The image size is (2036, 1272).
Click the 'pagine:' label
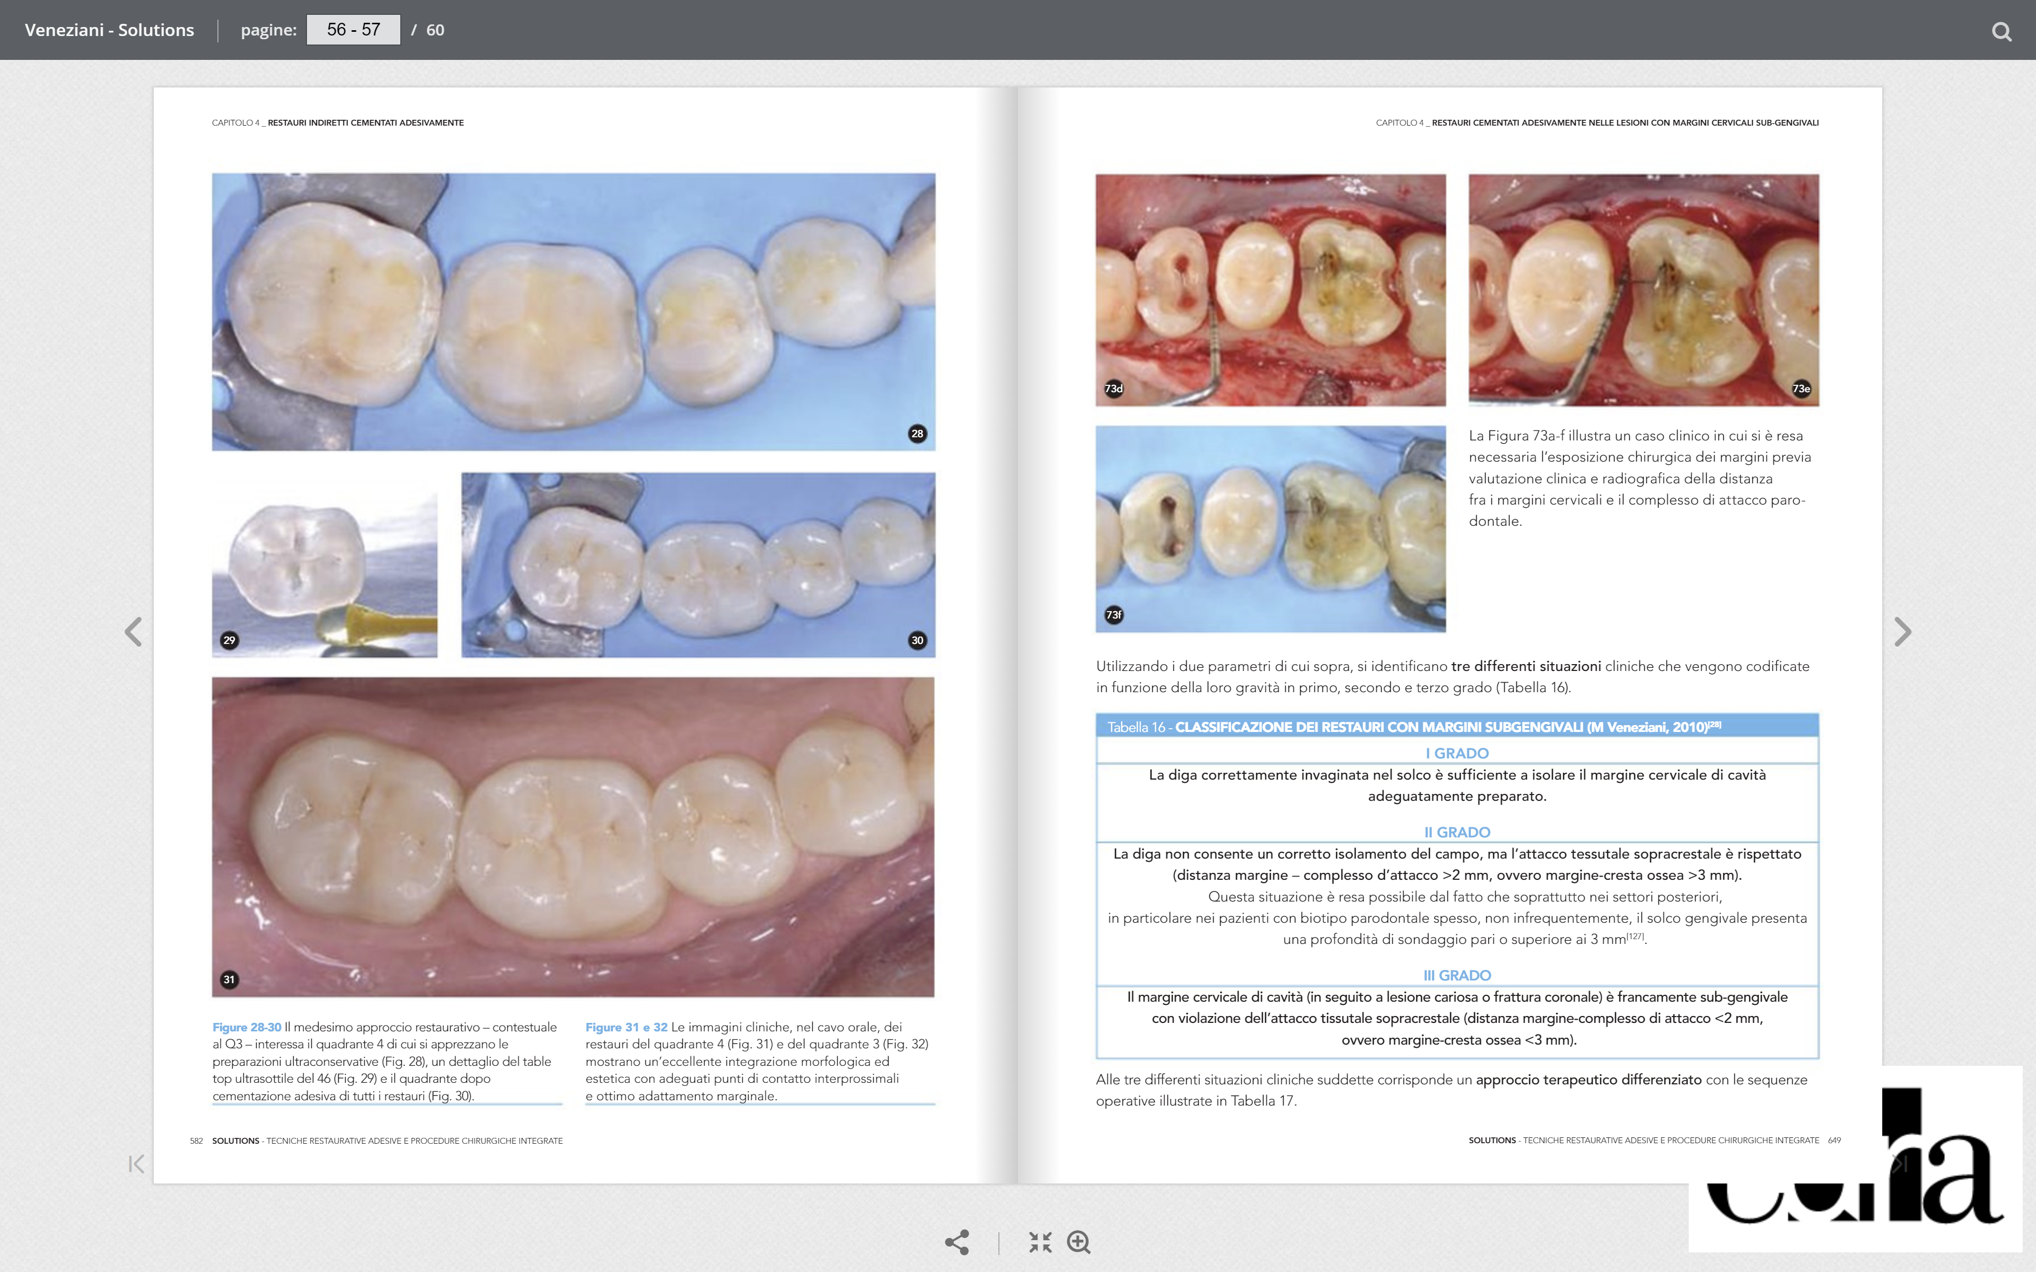pyautogui.click(x=268, y=30)
